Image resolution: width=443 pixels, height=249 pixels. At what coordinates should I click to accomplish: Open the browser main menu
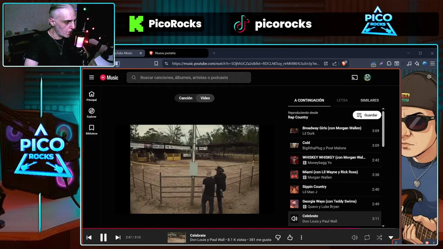click(x=432, y=64)
